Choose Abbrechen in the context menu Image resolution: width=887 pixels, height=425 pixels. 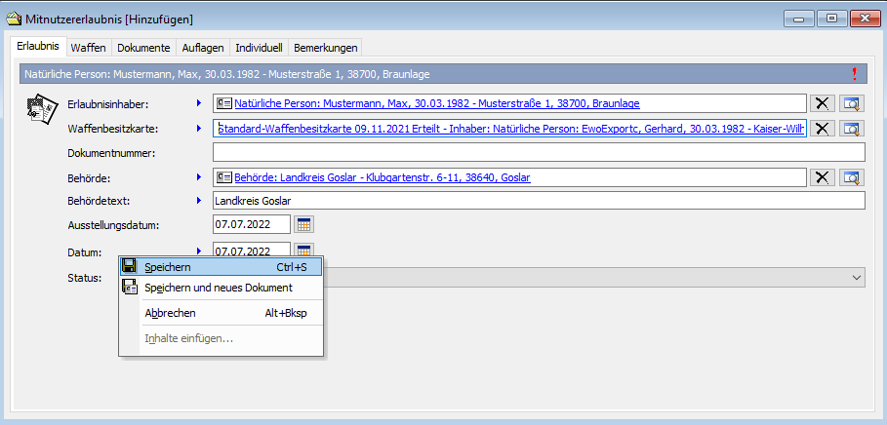(170, 313)
